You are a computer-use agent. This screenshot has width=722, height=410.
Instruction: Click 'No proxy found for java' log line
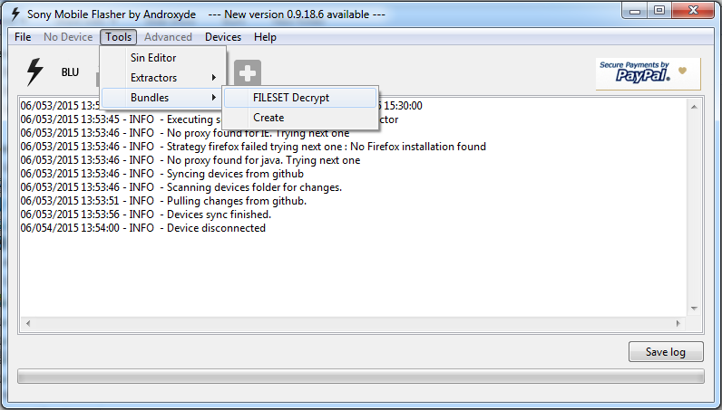[190, 160]
